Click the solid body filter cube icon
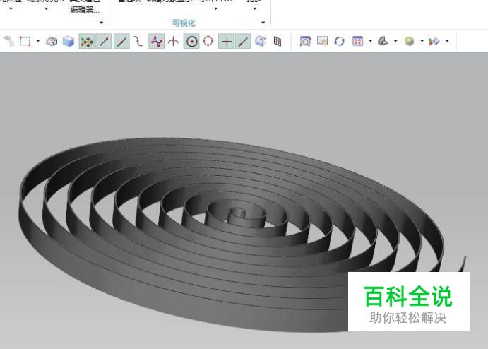 pos(69,42)
